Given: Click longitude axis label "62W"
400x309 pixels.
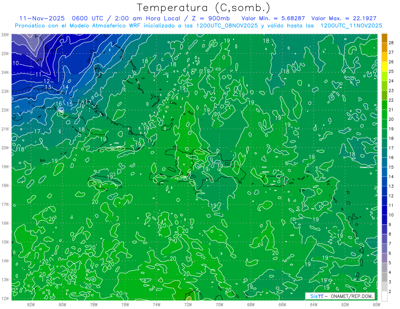Looking at the screenshot, I should (345, 304).
